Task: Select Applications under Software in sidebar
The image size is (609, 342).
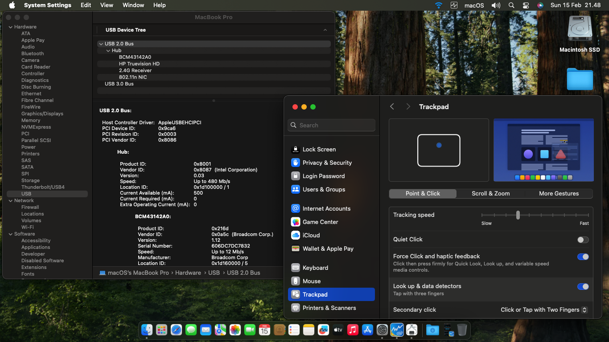Action: 36,247
